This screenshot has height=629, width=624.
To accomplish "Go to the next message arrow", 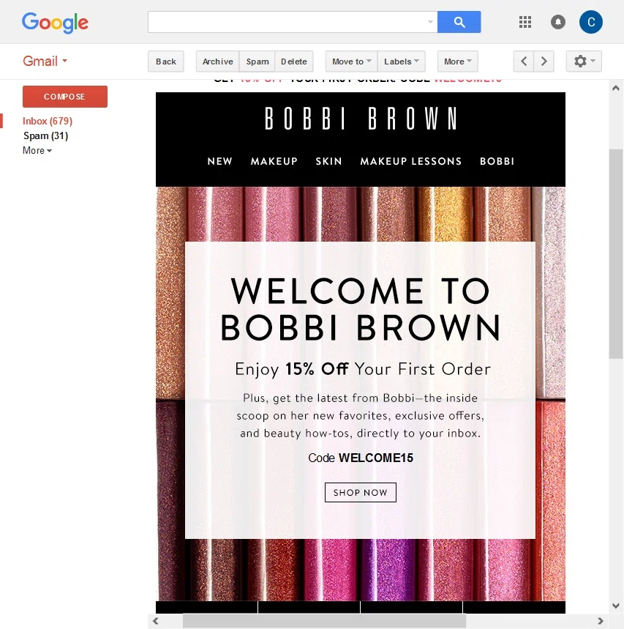I will (544, 62).
